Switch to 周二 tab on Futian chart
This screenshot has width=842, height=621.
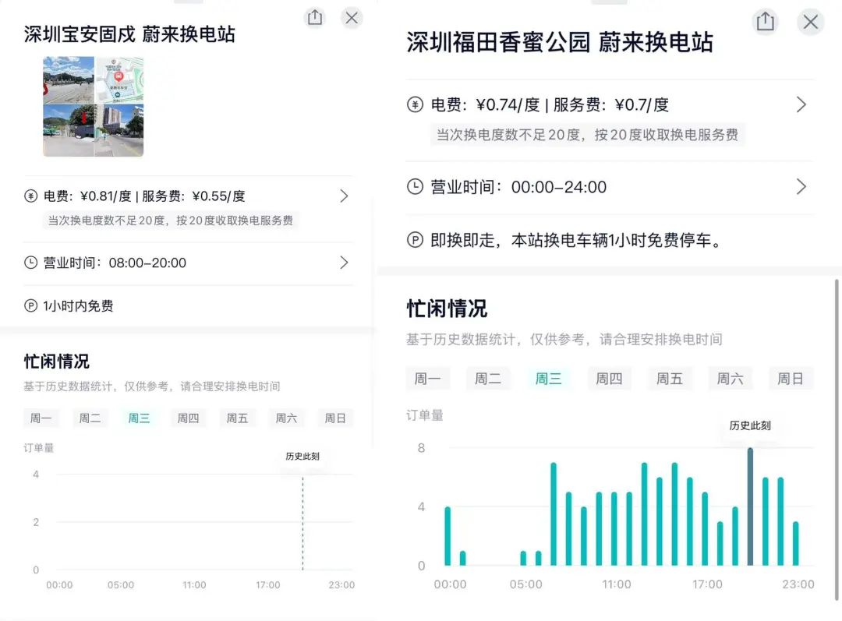tap(489, 378)
